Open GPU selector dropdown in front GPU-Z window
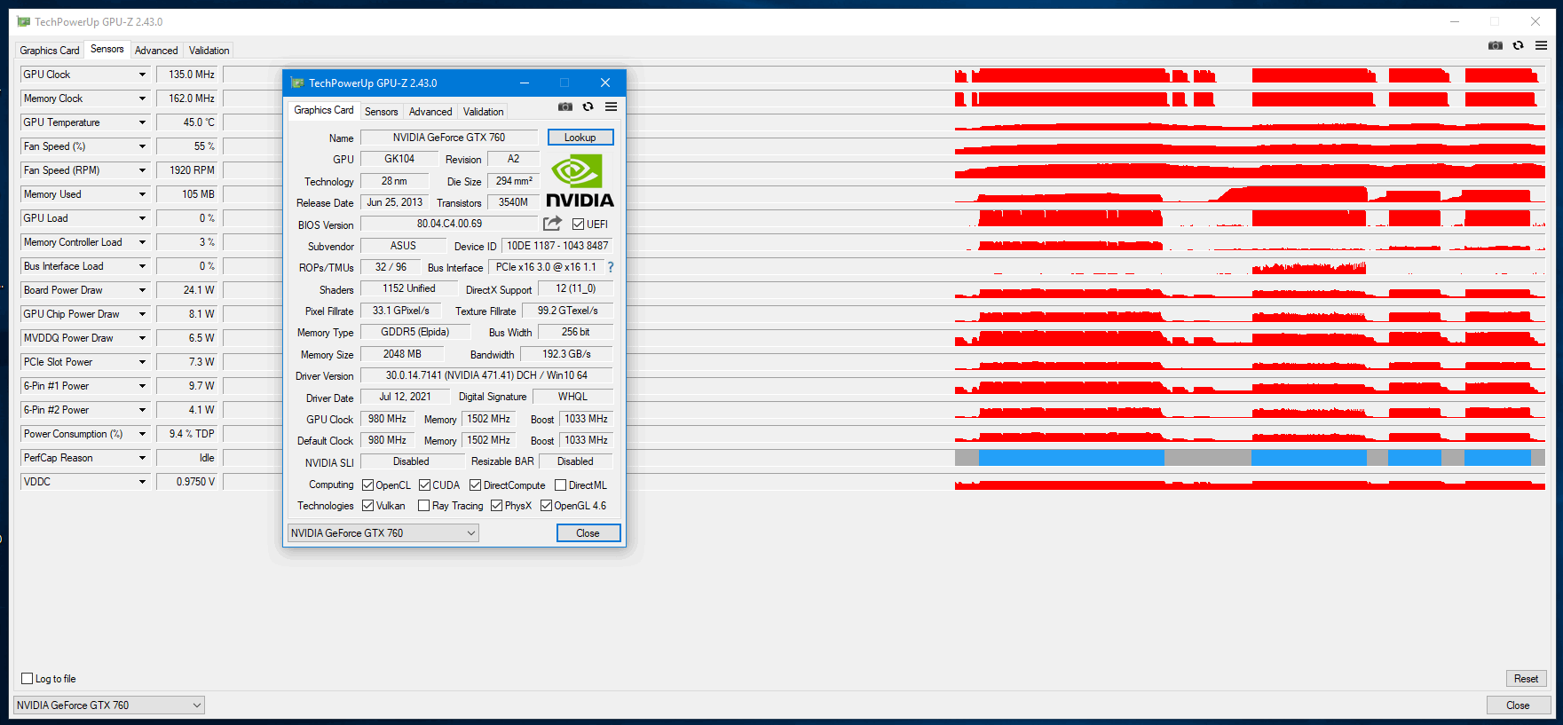Viewport: 1563px width, 725px height. pos(383,532)
